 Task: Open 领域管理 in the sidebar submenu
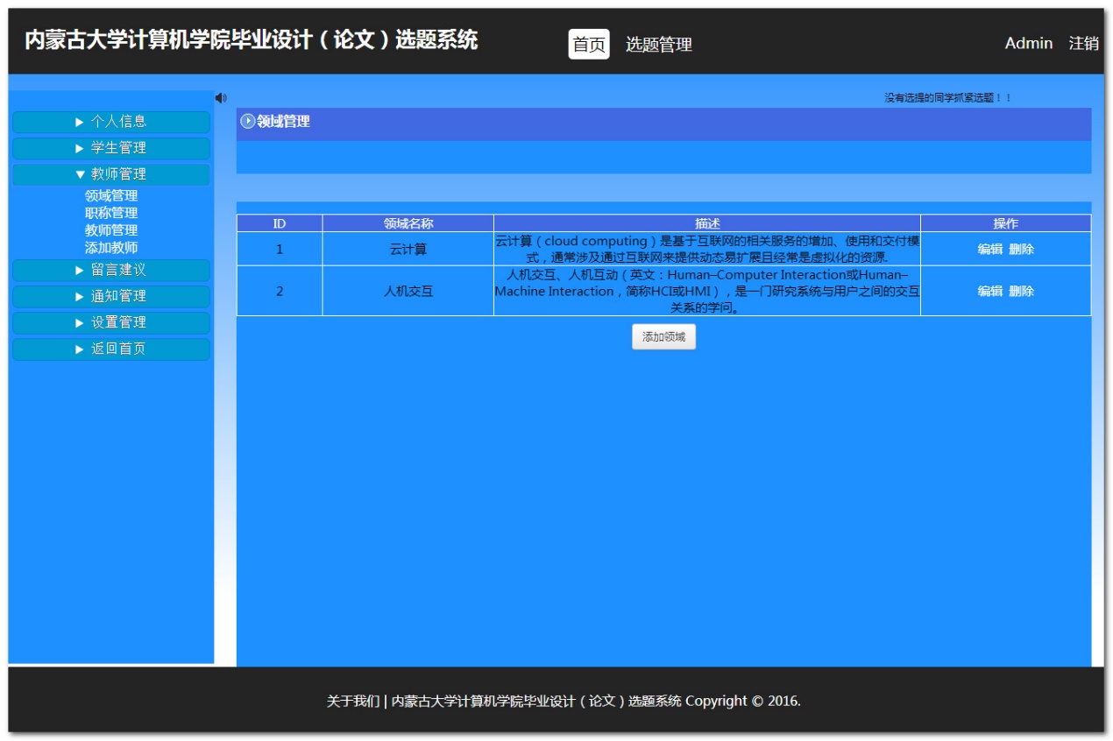[x=111, y=195]
